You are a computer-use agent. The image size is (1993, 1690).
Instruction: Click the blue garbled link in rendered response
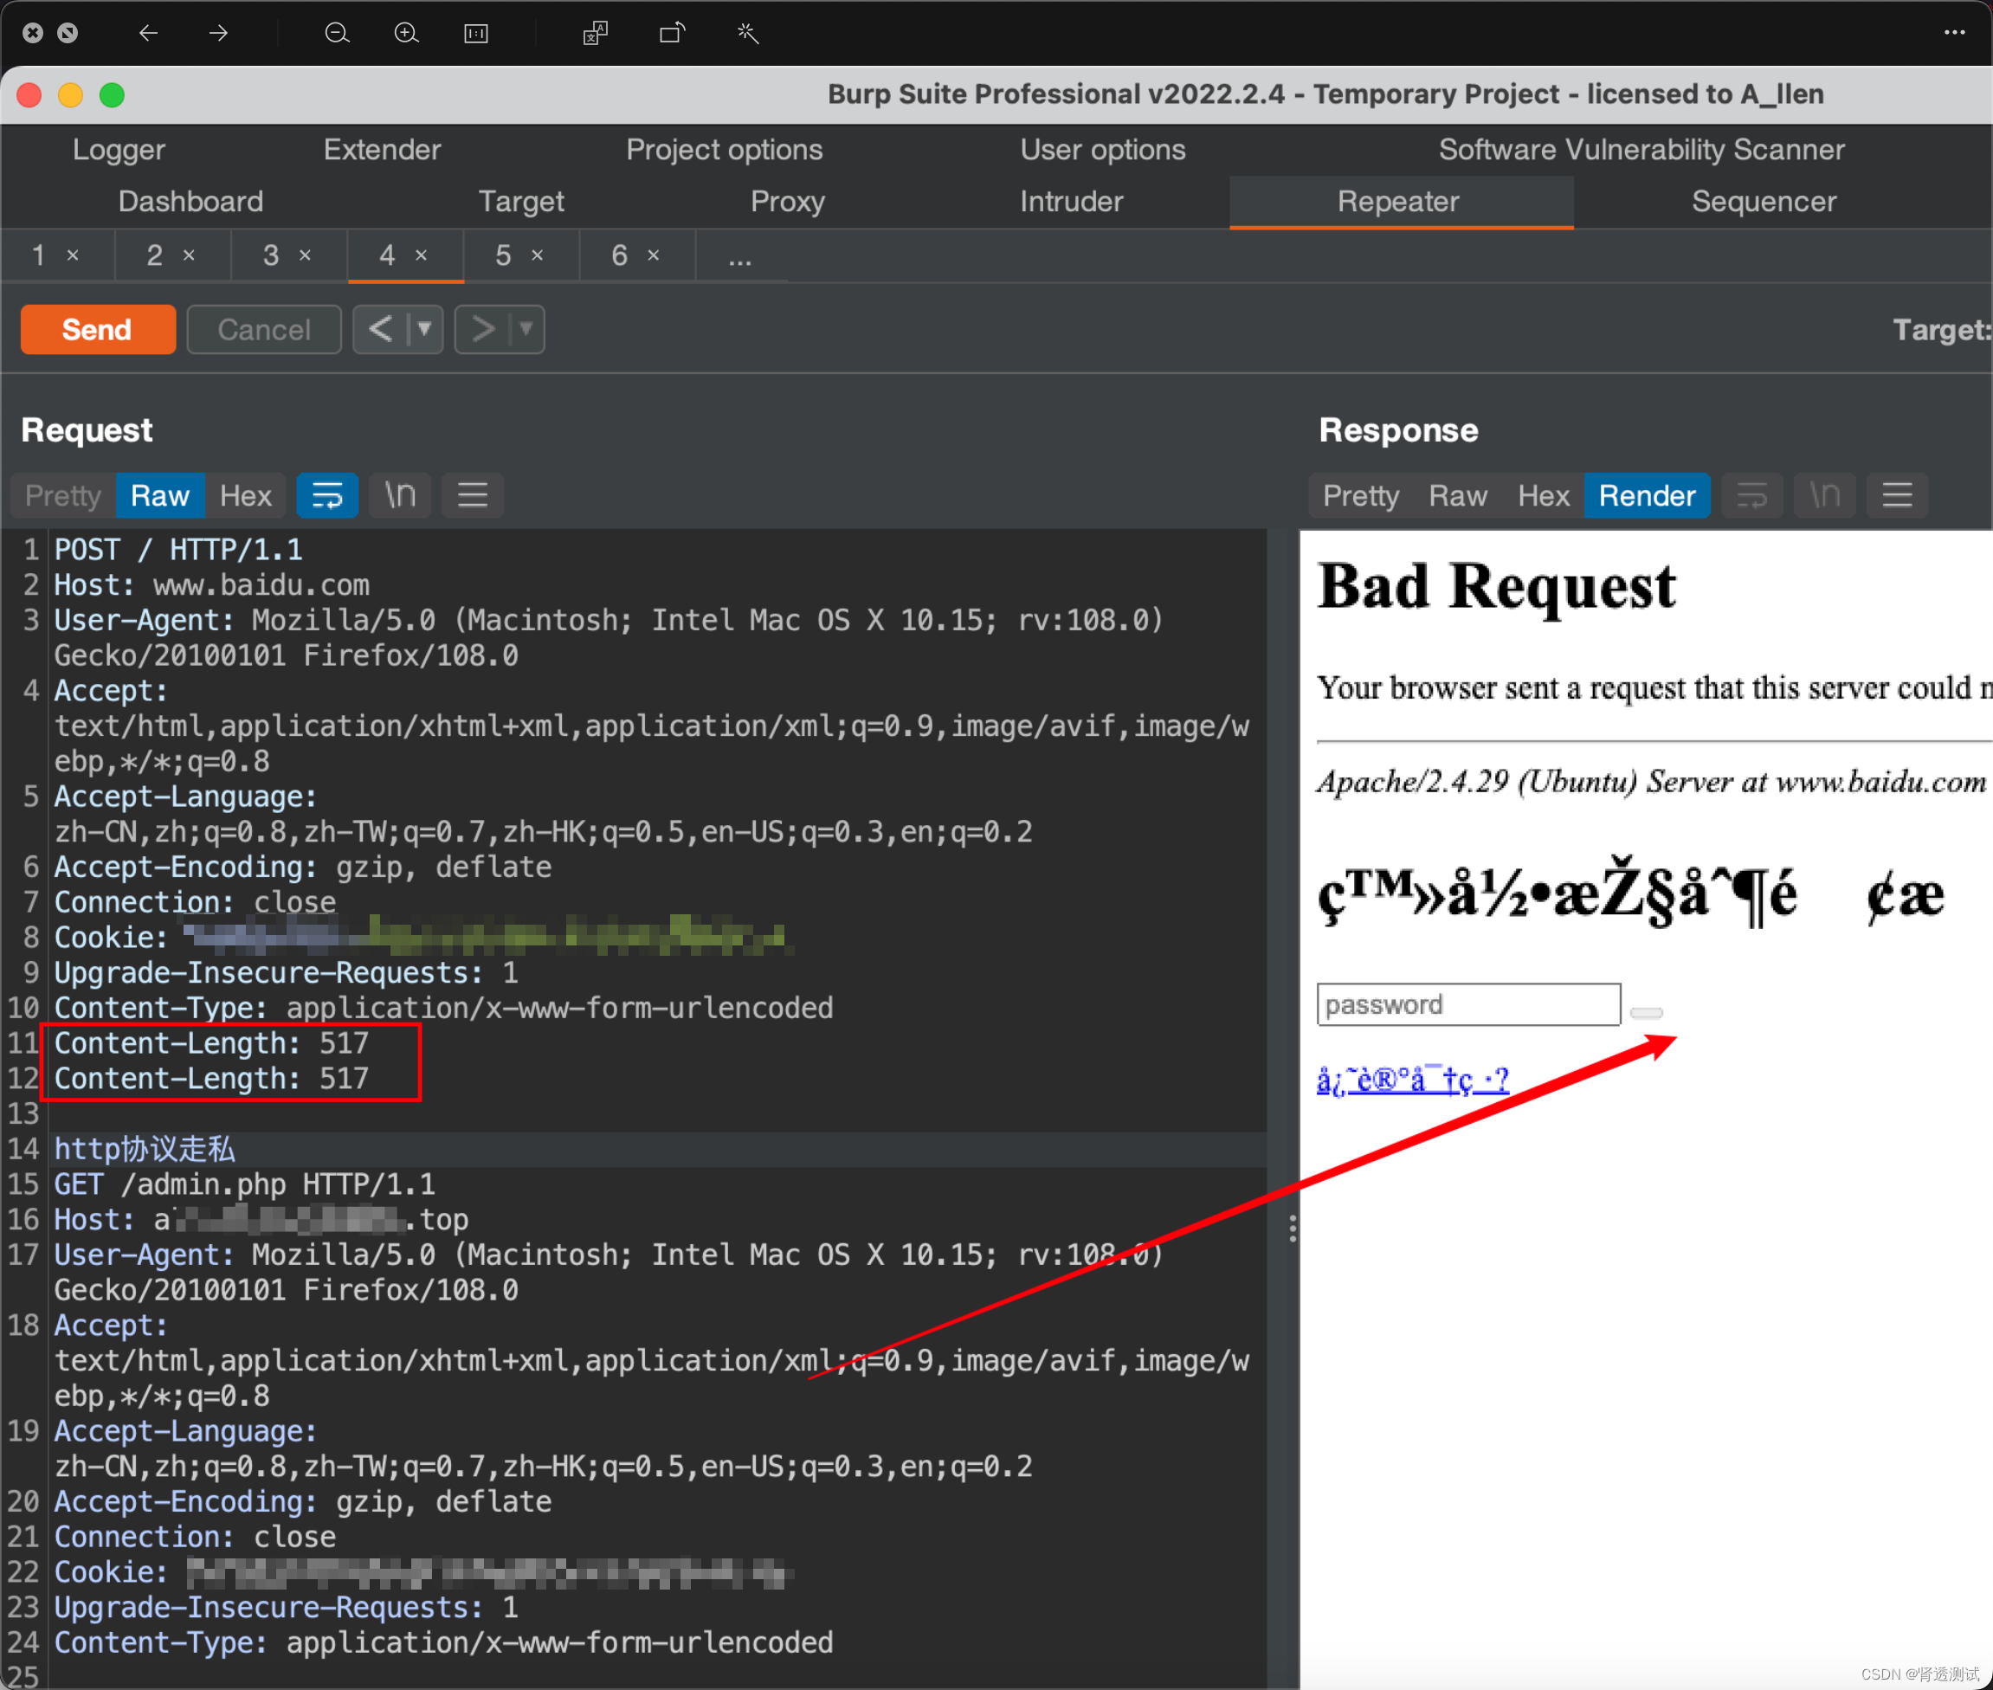tap(1412, 1080)
